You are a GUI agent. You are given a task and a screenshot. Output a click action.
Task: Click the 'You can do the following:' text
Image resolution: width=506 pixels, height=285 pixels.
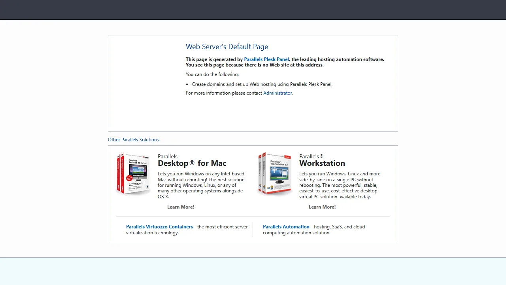coord(212,74)
